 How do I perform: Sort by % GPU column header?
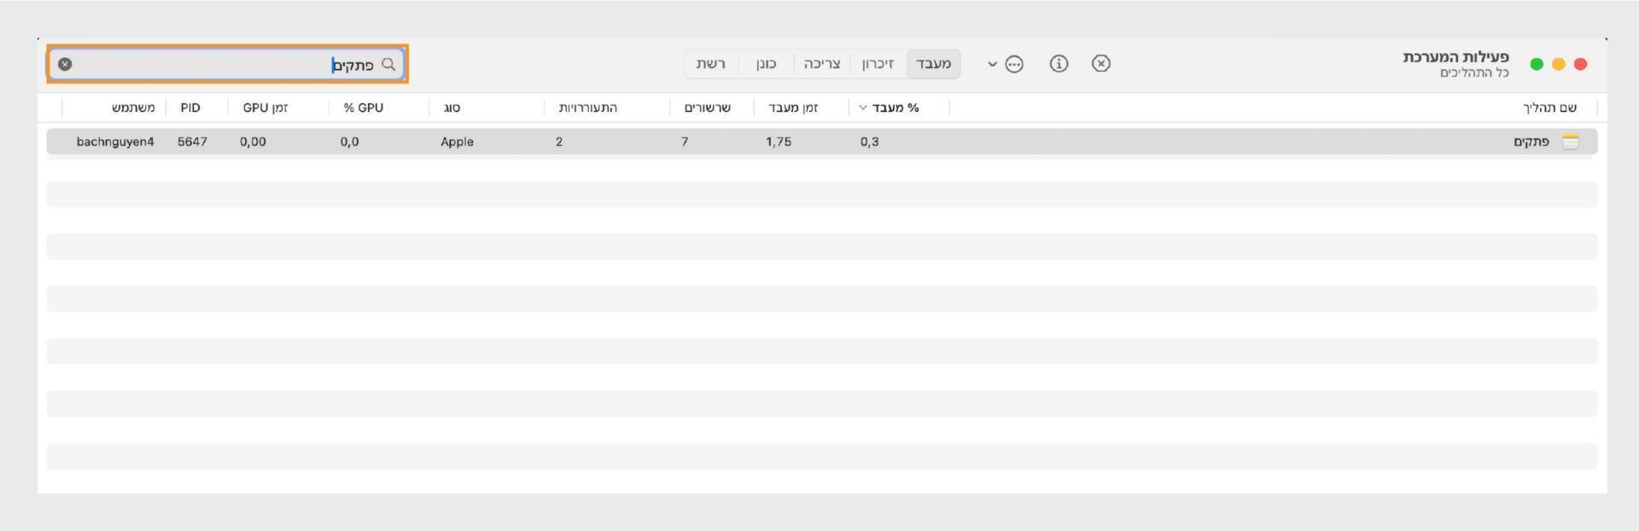(x=364, y=108)
